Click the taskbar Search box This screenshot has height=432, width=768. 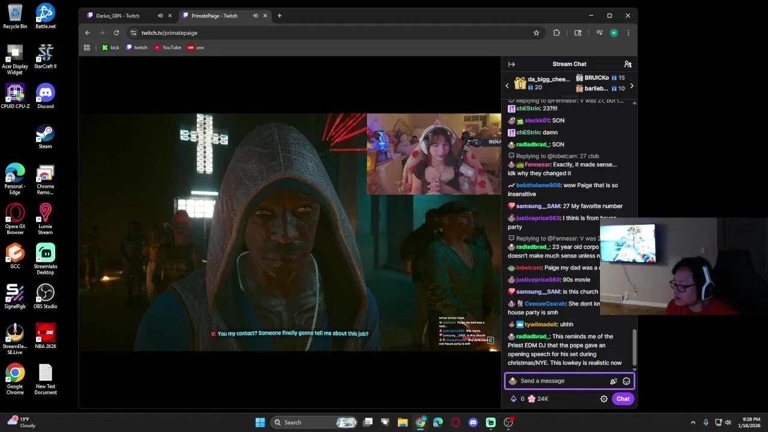coord(314,422)
